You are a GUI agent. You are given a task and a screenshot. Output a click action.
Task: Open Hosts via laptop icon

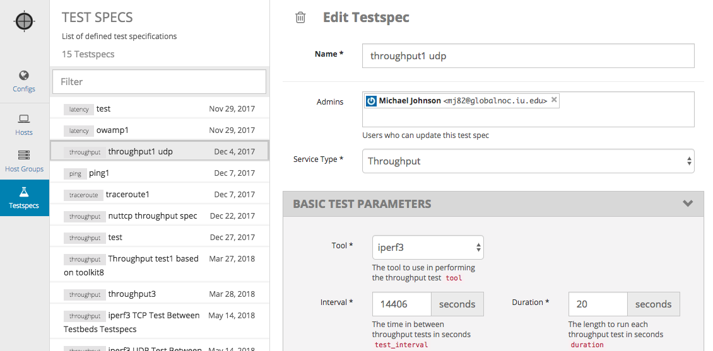[24, 119]
